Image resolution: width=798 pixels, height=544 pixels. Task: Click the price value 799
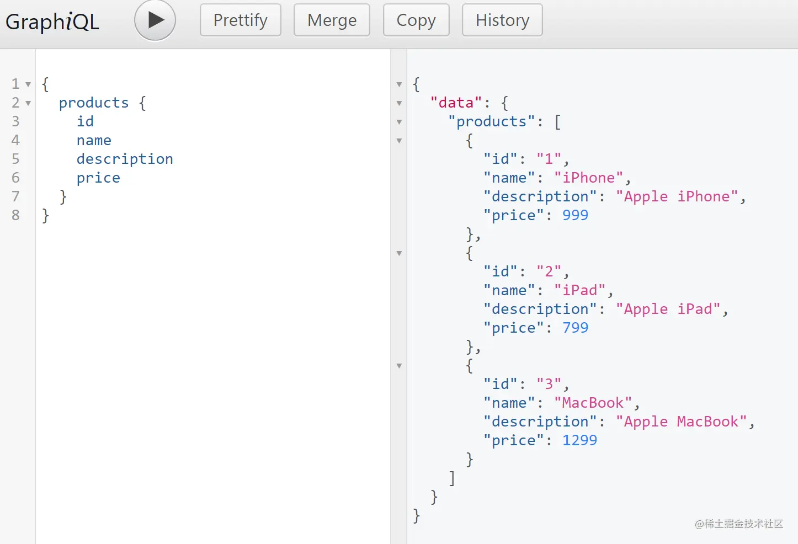(576, 328)
